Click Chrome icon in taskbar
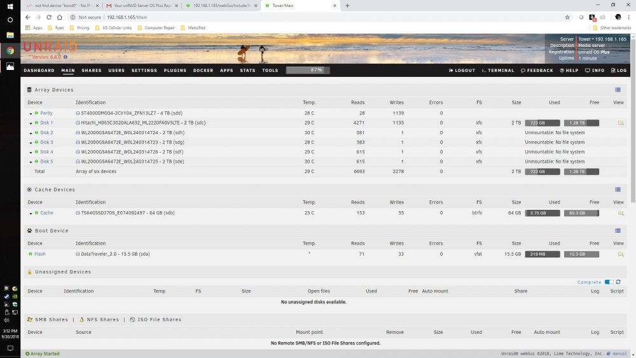636x358 pixels. (10, 51)
